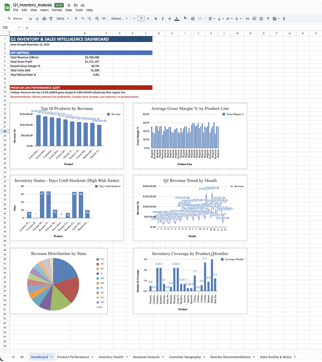
Task: Insert a chart from the toolbar
Action: click(261, 19)
